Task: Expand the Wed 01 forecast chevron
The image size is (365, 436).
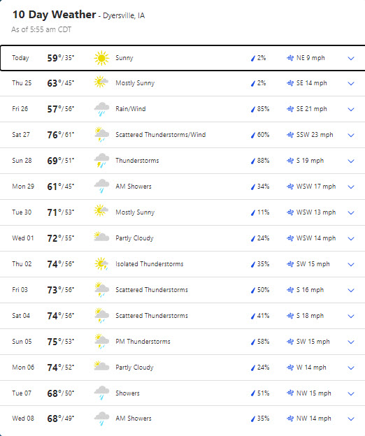Action: [351, 238]
